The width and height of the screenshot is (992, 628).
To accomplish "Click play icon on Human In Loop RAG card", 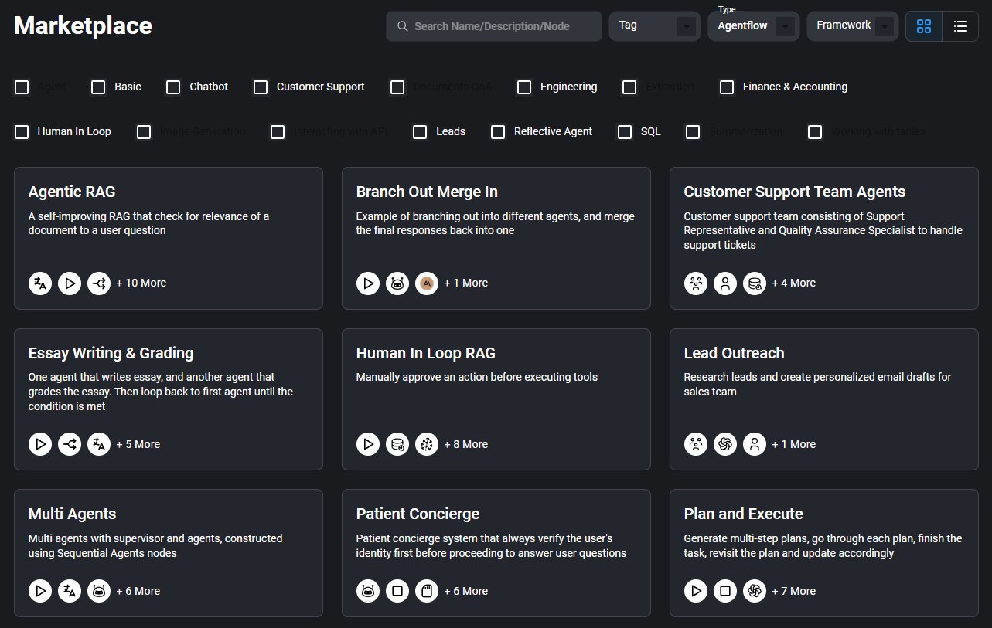I will click(x=368, y=444).
